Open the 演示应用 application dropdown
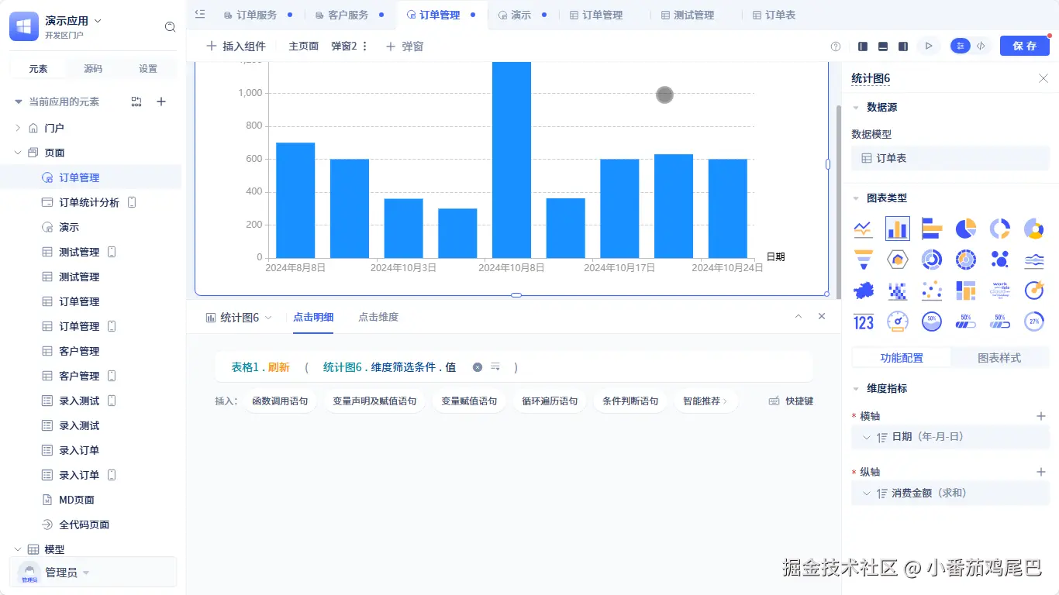 click(98, 21)
